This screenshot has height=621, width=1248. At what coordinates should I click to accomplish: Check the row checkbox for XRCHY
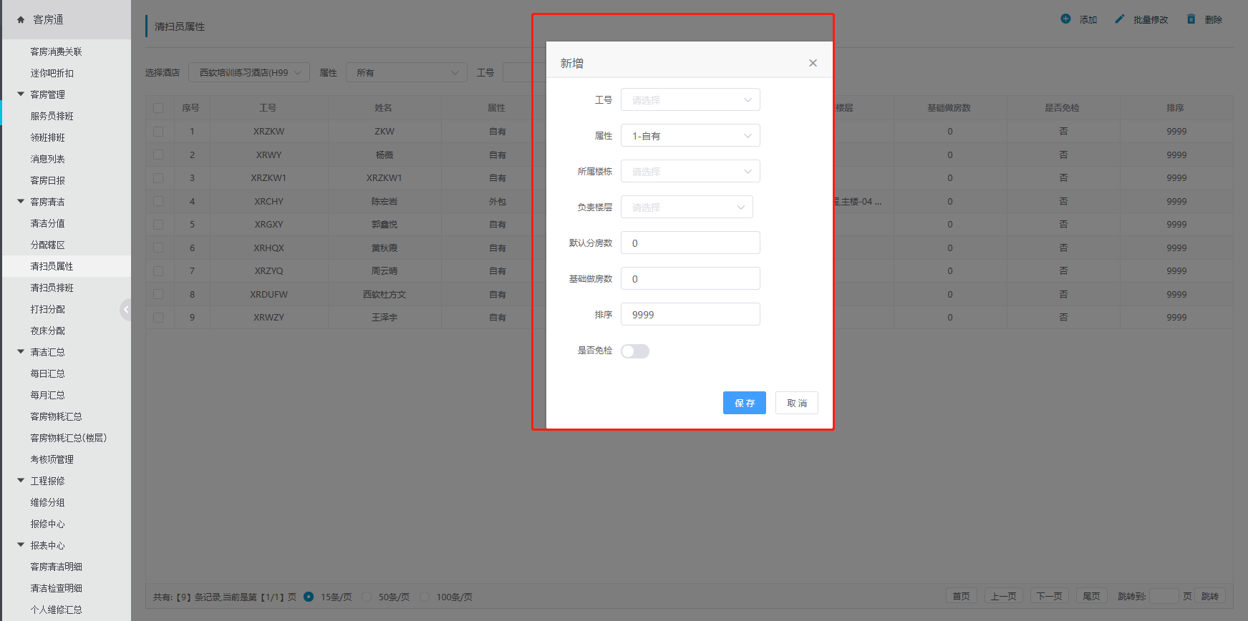coord(158,201)
